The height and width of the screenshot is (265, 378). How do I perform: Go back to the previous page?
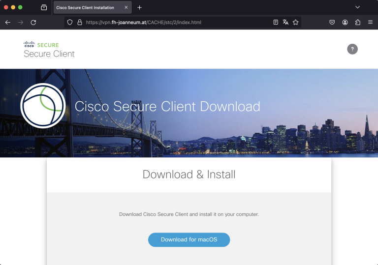pos(8,22)
